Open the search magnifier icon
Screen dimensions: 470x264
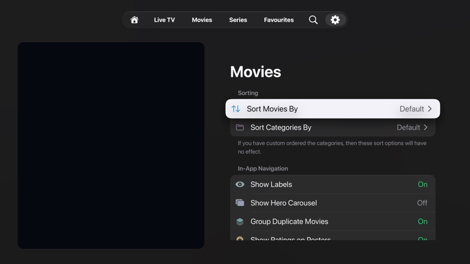(x=313, y=20)
